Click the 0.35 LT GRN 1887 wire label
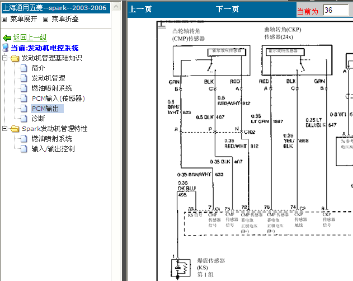Image resolution: width=353 pixels, height=281 pixels. (267, 119)
